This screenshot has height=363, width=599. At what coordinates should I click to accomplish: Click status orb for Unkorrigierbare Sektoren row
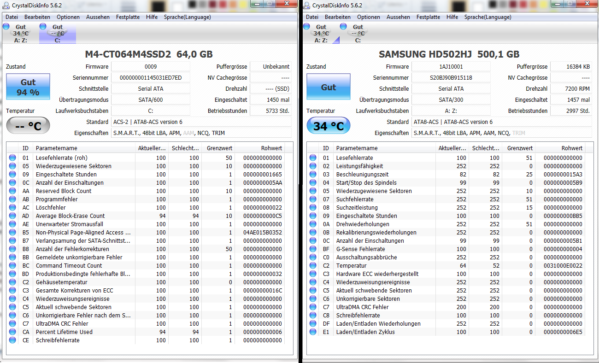pos(313,299)
